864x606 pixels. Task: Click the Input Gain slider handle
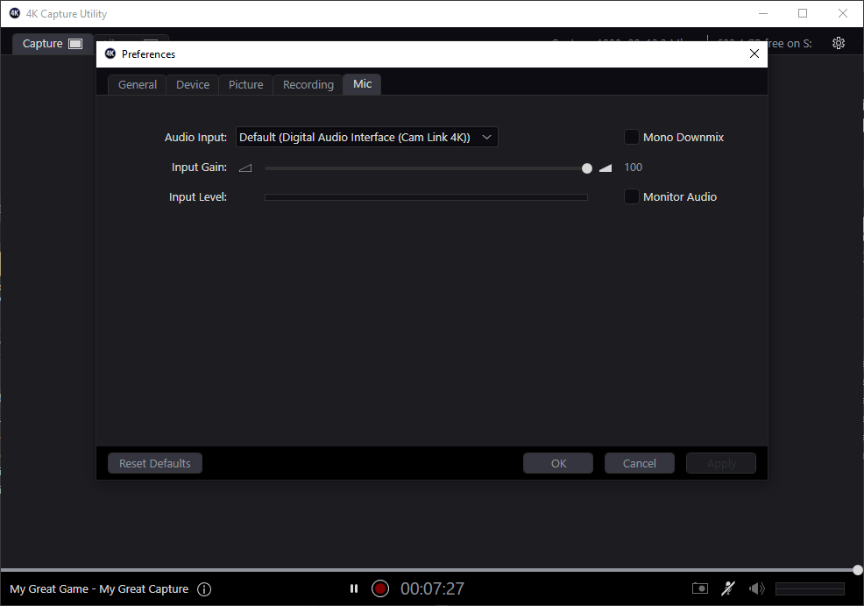click(587, 168)
